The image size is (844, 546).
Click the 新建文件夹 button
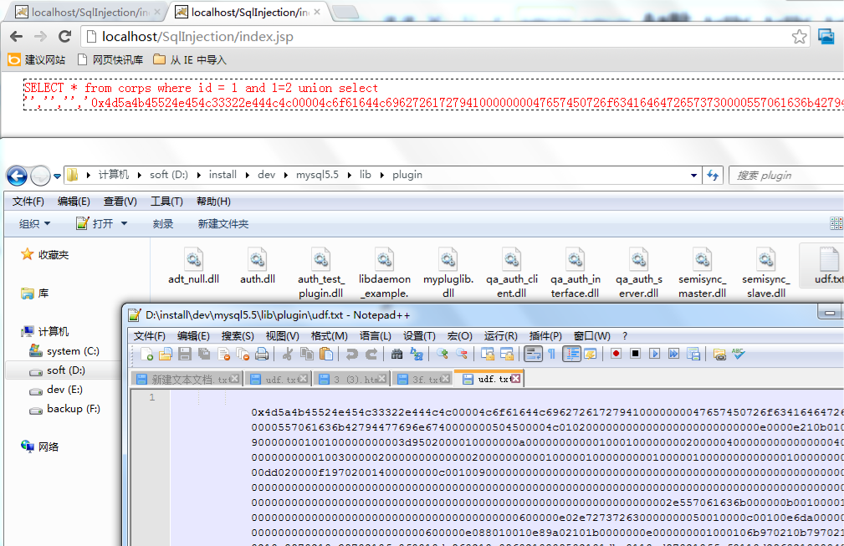223,224
